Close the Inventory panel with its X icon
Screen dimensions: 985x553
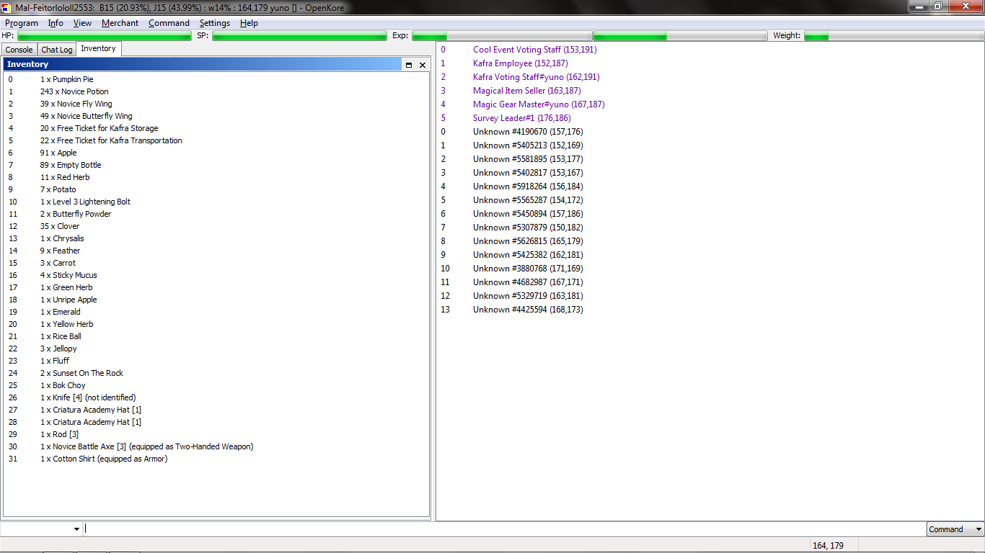422,64
